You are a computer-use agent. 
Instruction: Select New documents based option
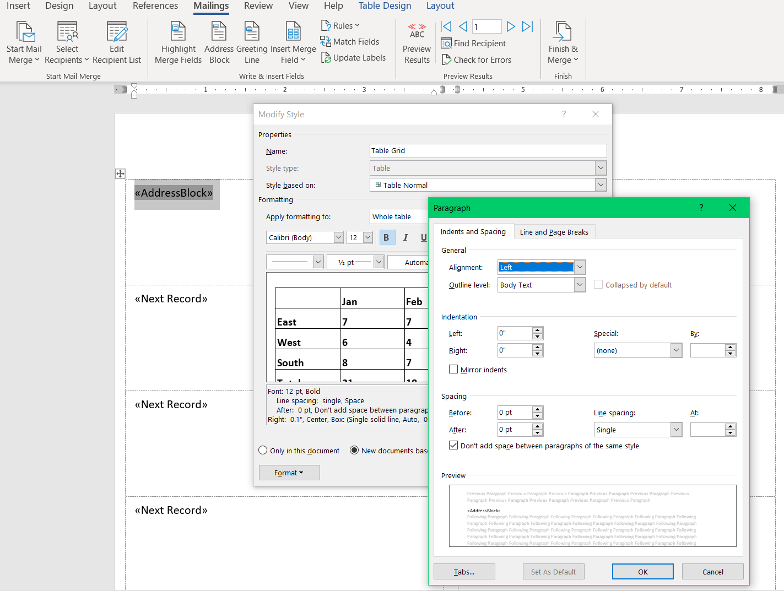(x=354, y=451)
